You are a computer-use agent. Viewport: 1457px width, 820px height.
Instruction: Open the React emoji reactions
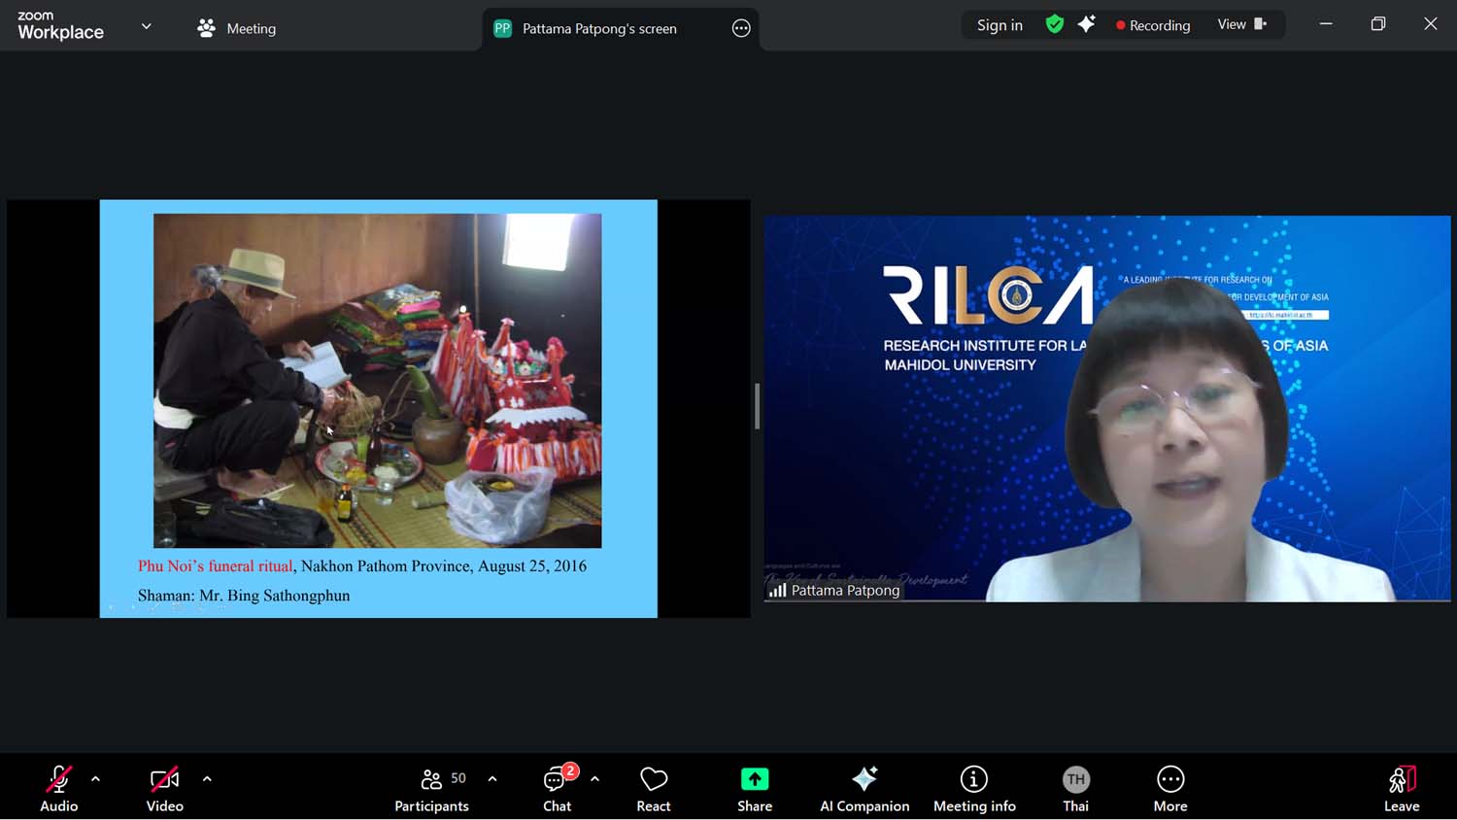(x=653, y=788)
